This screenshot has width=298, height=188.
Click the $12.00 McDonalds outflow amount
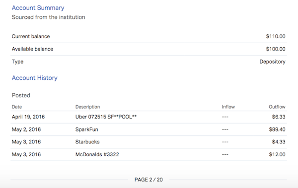pos(277,154)
